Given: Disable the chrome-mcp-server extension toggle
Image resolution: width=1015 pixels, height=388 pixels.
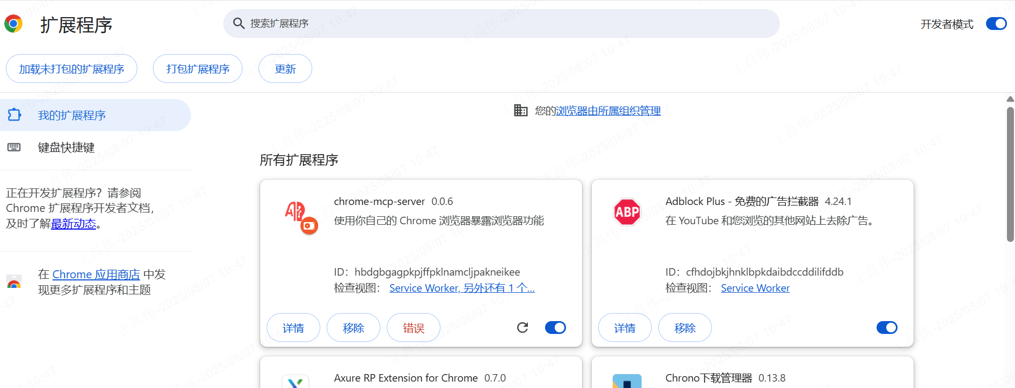Looking at the screenshot, I should pyautogui.click(x=555, y=328).
